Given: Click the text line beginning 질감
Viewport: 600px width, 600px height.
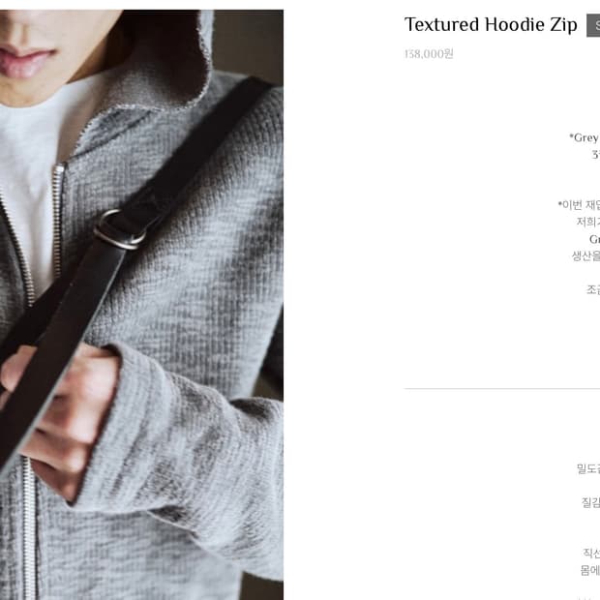Looking at the screenshot, I should tap(591, 502).
